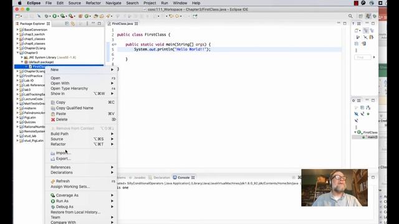
Task: Click the Open Task folder icon
Action: pyautogui.click(x=102, y=16)
